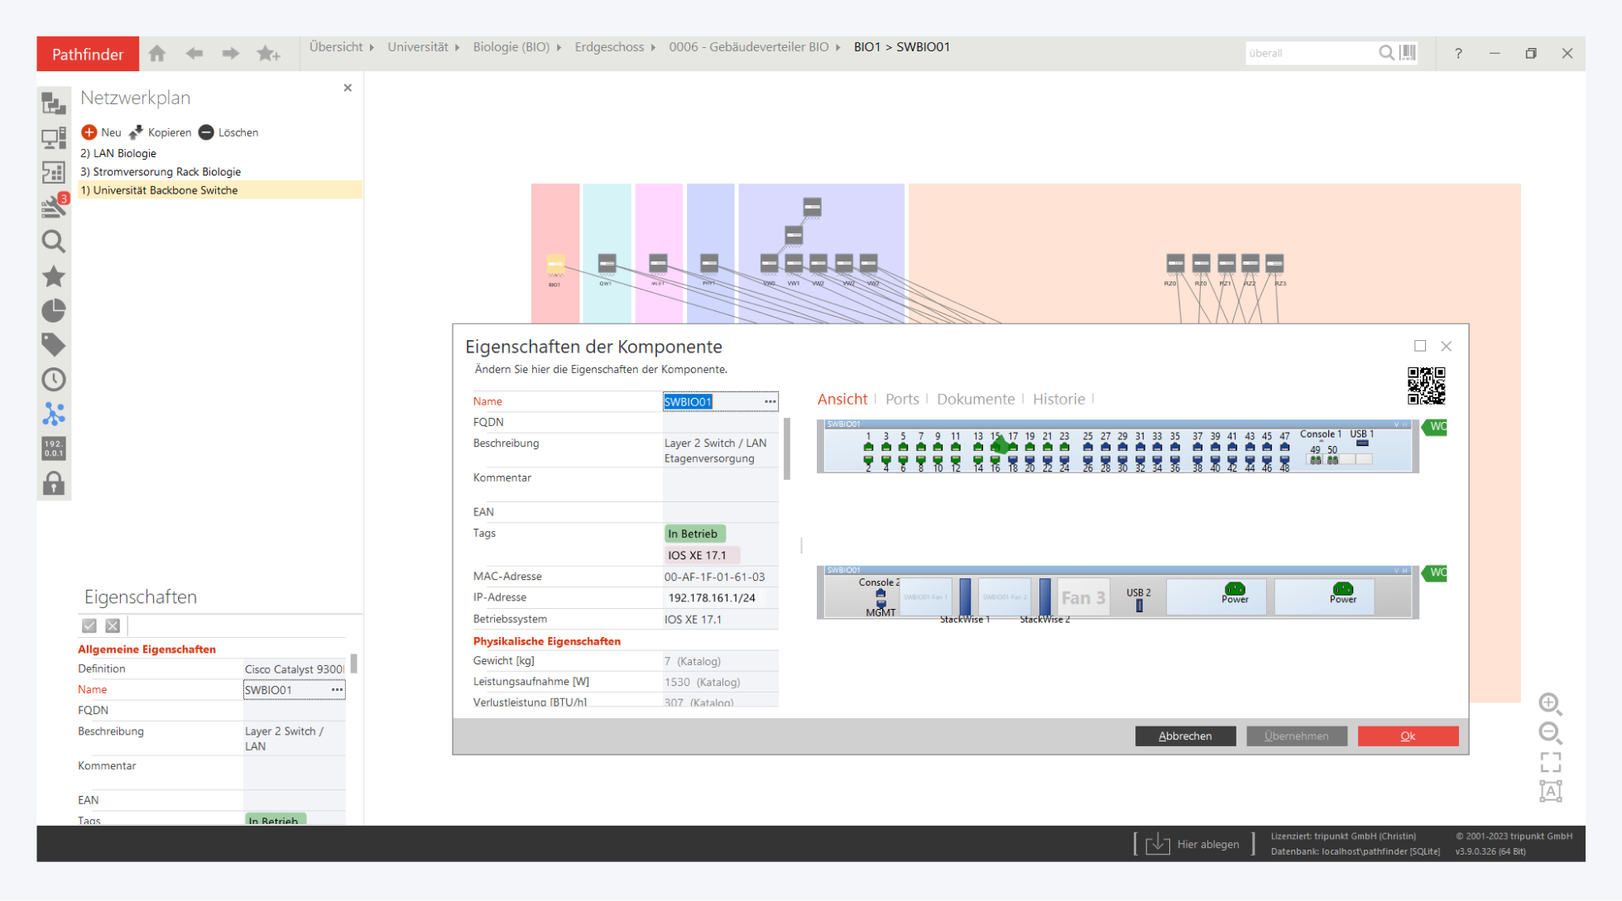Viewport: 1622px width, 901px height.
Task: Open the pie chart reports icon
Action: (54, 310)
